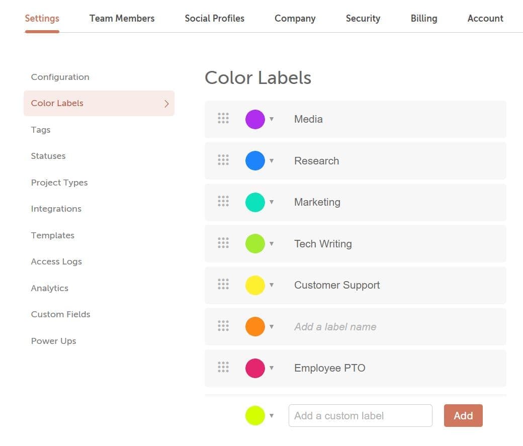Edit the Marketing label name

click(317, 202)
